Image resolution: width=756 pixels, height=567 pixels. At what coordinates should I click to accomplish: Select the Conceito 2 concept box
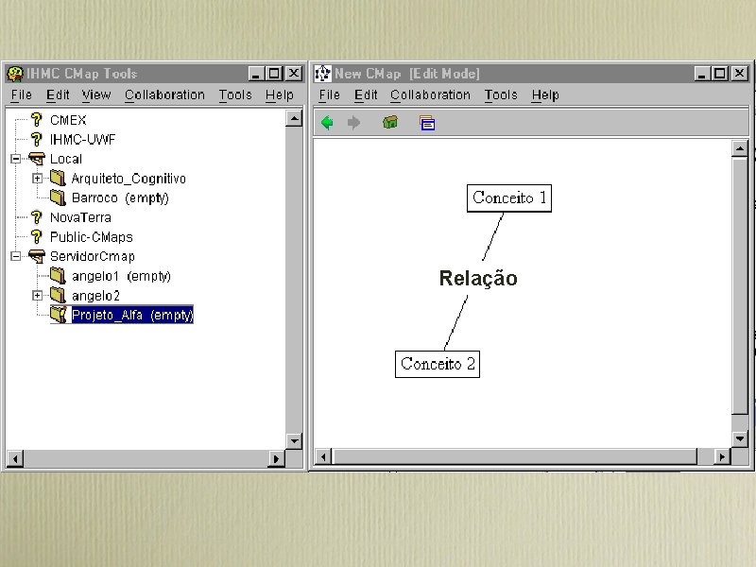(438, 364)
